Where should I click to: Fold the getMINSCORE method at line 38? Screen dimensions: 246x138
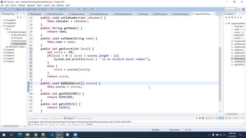(33, 94)
